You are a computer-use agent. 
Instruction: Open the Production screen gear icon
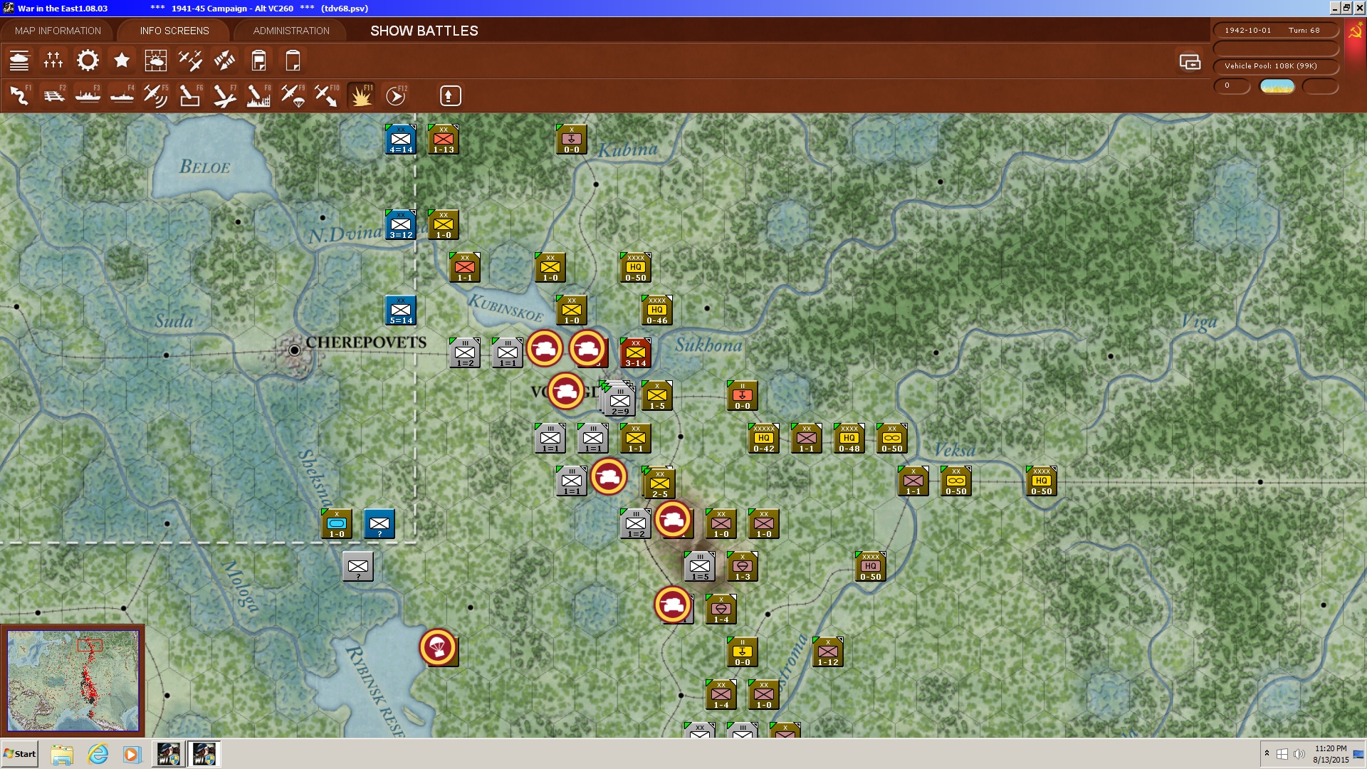pos(88,61)
